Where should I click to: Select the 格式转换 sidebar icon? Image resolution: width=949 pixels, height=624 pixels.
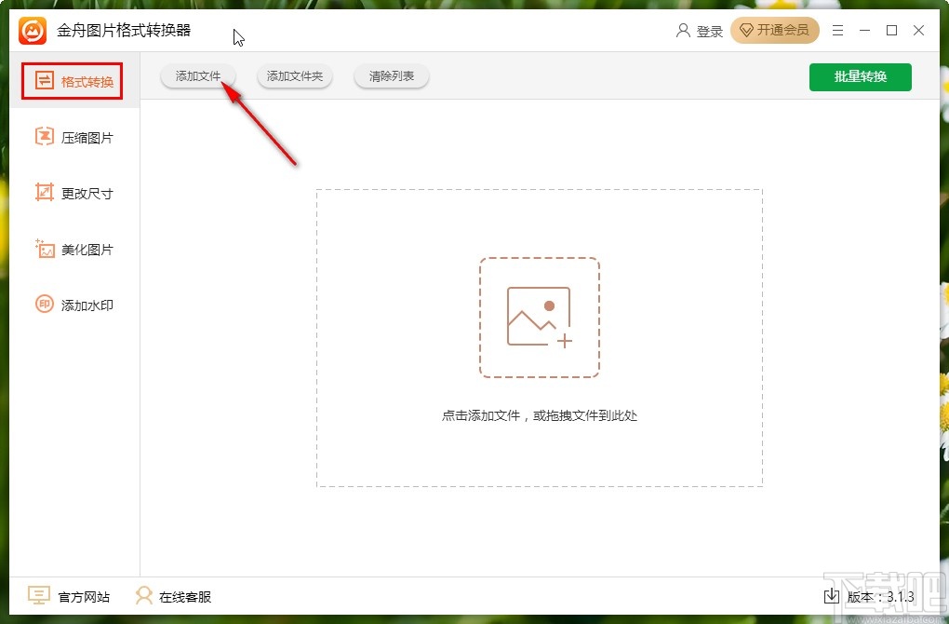(x=43, y=81)
